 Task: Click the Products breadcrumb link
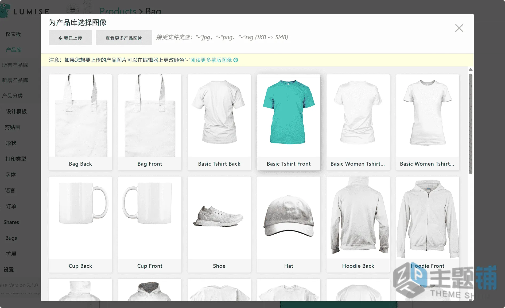pyautogui.click(x=118, y=11)
